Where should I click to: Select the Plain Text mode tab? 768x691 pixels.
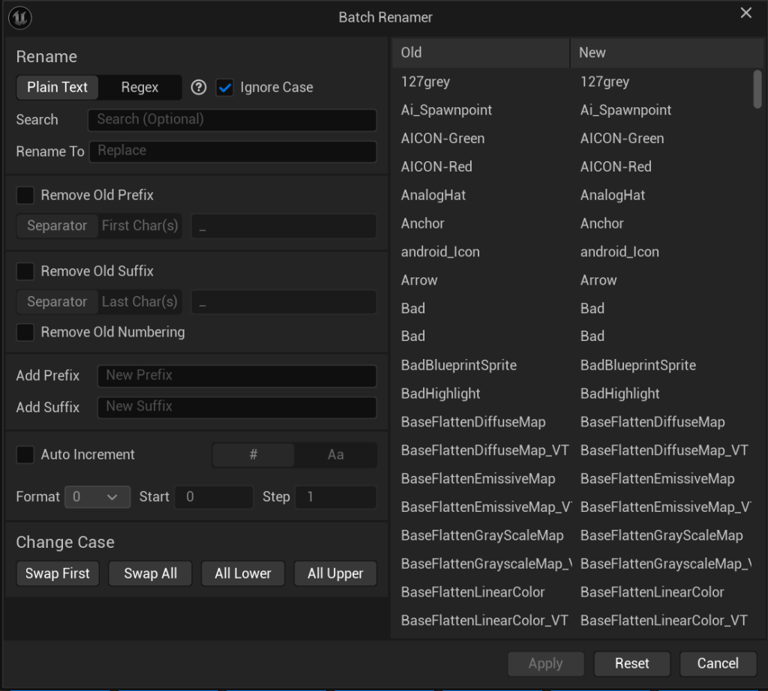tap(58, 88)
